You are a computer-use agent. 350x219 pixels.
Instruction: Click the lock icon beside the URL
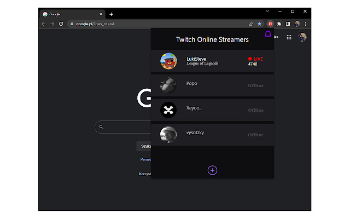point(72,24)
